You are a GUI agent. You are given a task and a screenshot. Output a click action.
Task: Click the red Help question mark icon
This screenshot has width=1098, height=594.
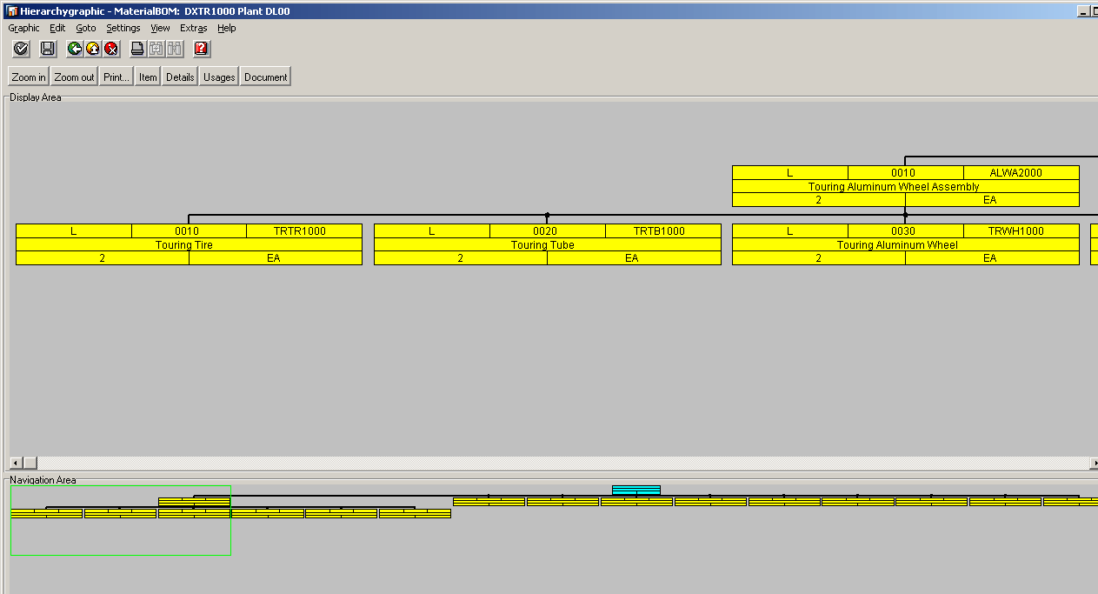tap(202, 49)
